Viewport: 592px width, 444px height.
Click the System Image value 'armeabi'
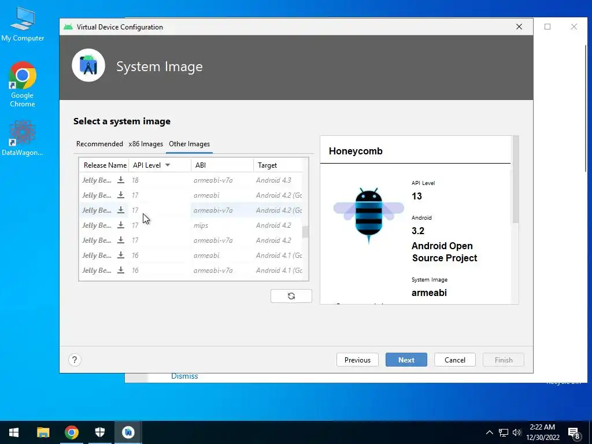pos(430,293)
